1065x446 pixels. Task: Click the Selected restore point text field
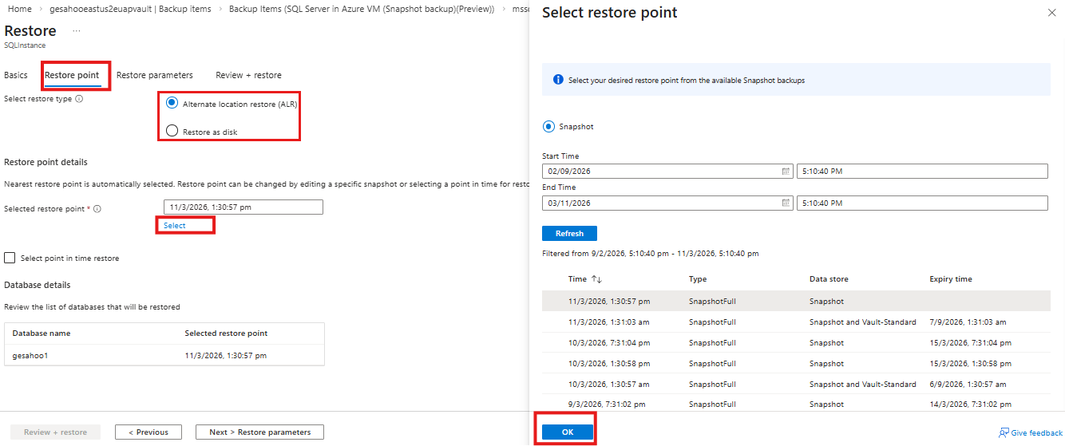pyautogui.click(x=243, y=207)
